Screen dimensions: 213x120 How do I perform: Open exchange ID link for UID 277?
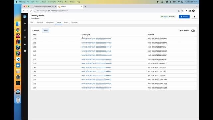pyautogui.click(x=96, y=39)
